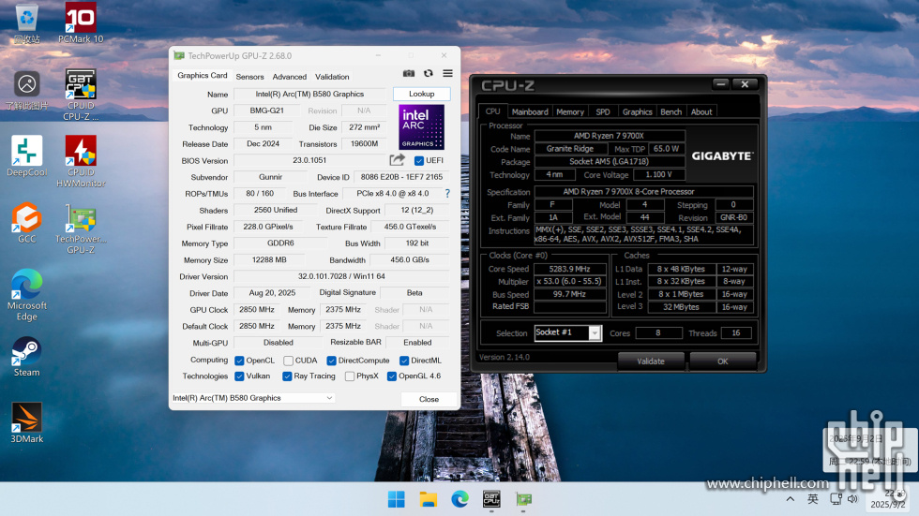Open the Socket #1 selection dropdown

click(595, 333)
